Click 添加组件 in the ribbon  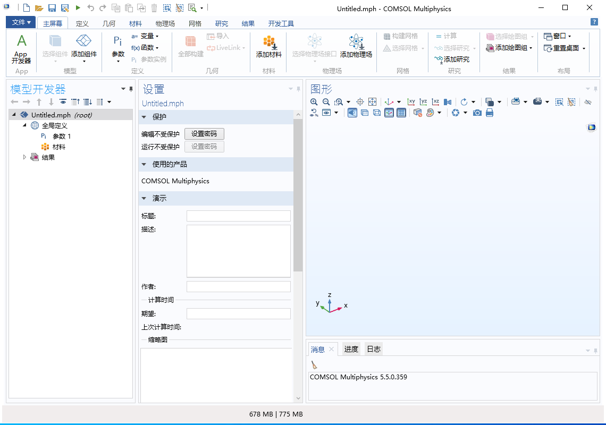click(84, 47)
